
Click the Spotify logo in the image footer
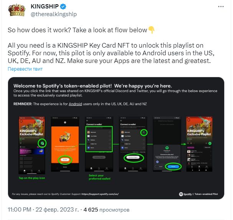[x=181, y=194]
